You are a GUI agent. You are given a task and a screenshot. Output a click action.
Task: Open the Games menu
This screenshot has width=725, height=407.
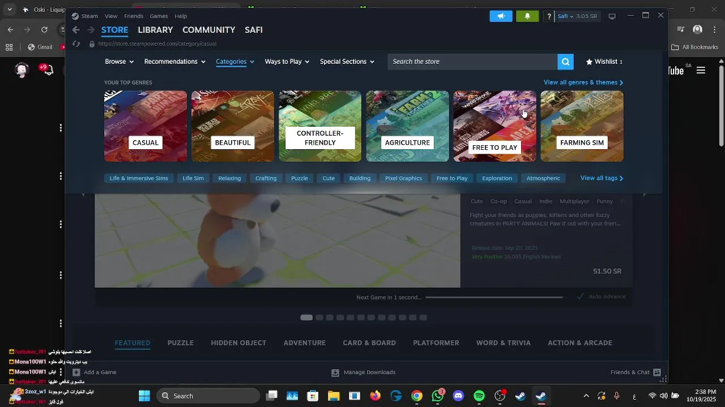[159, 16]
